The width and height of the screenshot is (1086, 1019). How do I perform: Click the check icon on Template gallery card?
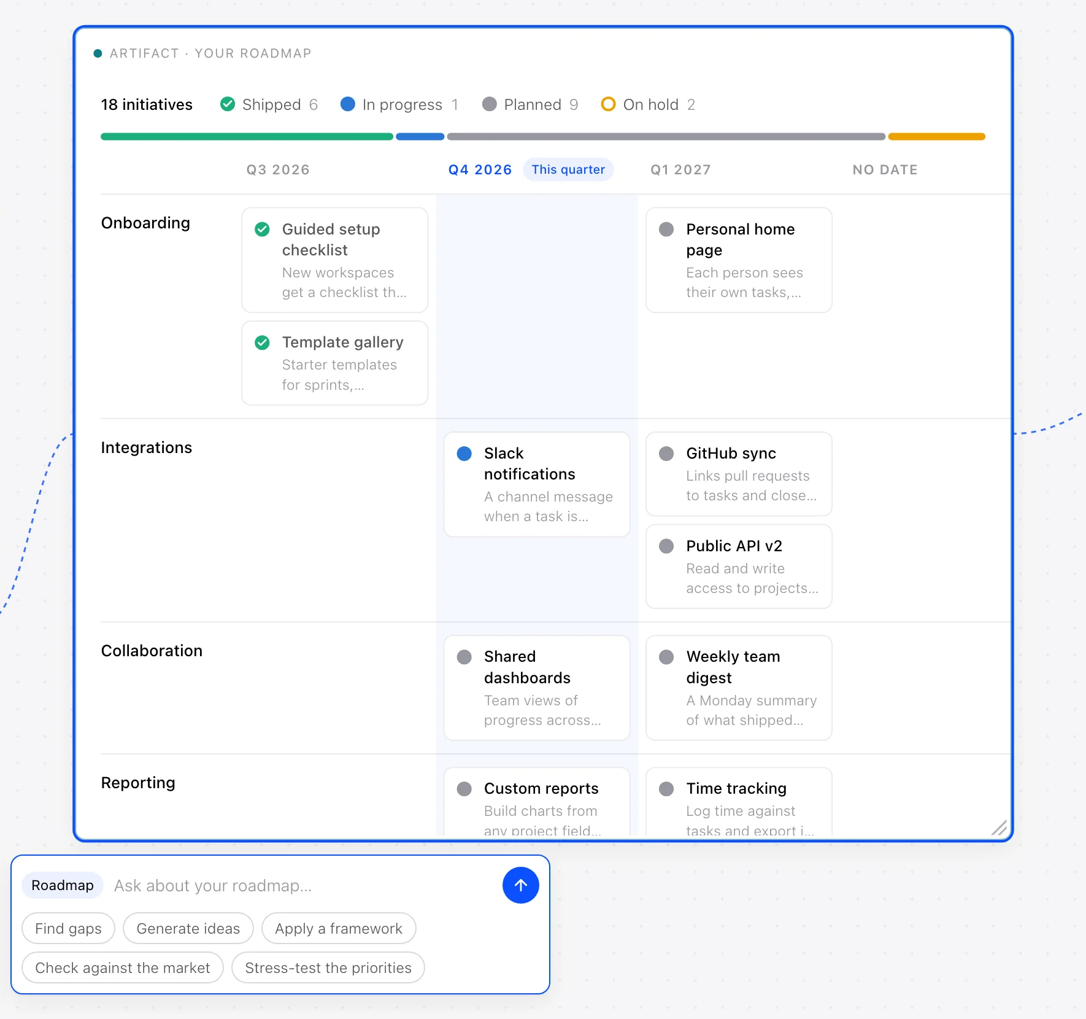point(262,343)
